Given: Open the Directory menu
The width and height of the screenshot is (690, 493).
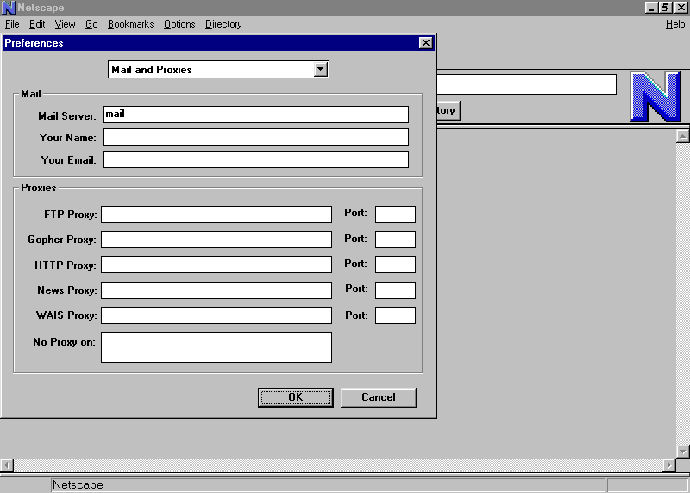Looking at the screenshot, I should coord(223,24).
